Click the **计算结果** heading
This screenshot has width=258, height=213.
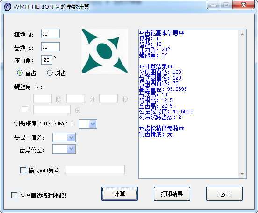click(156, 66)
